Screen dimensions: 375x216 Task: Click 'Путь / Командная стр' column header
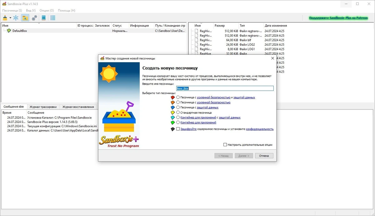(x=170, y=25)
